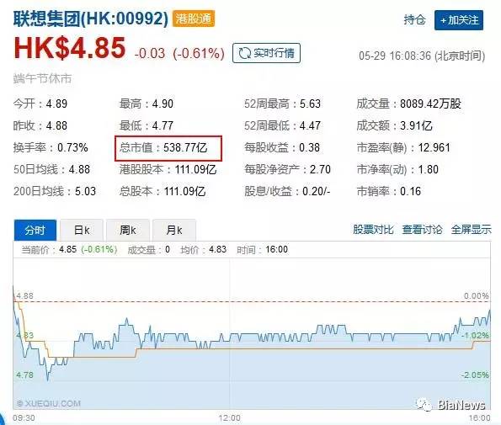This screenshot has width=501, height=425.
Task: Click the chart header 成交量：0
Action: [x=148, y=250]
